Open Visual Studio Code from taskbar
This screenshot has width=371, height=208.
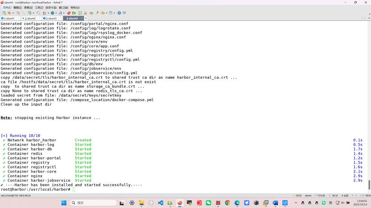(x=161, y=203)
